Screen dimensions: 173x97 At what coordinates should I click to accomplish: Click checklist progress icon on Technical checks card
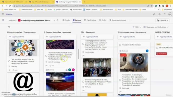[x=51, y=66]
